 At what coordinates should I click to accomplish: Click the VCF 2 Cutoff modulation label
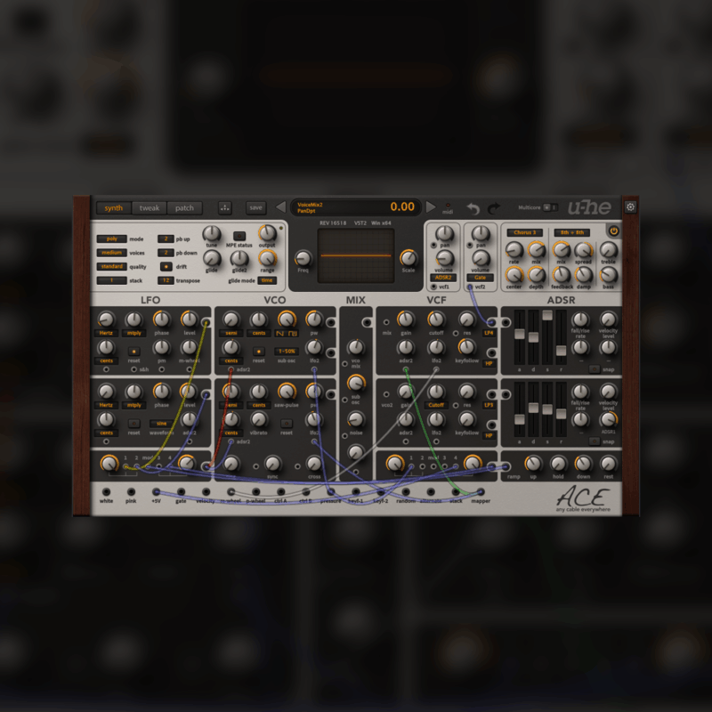tap(436, 405)
